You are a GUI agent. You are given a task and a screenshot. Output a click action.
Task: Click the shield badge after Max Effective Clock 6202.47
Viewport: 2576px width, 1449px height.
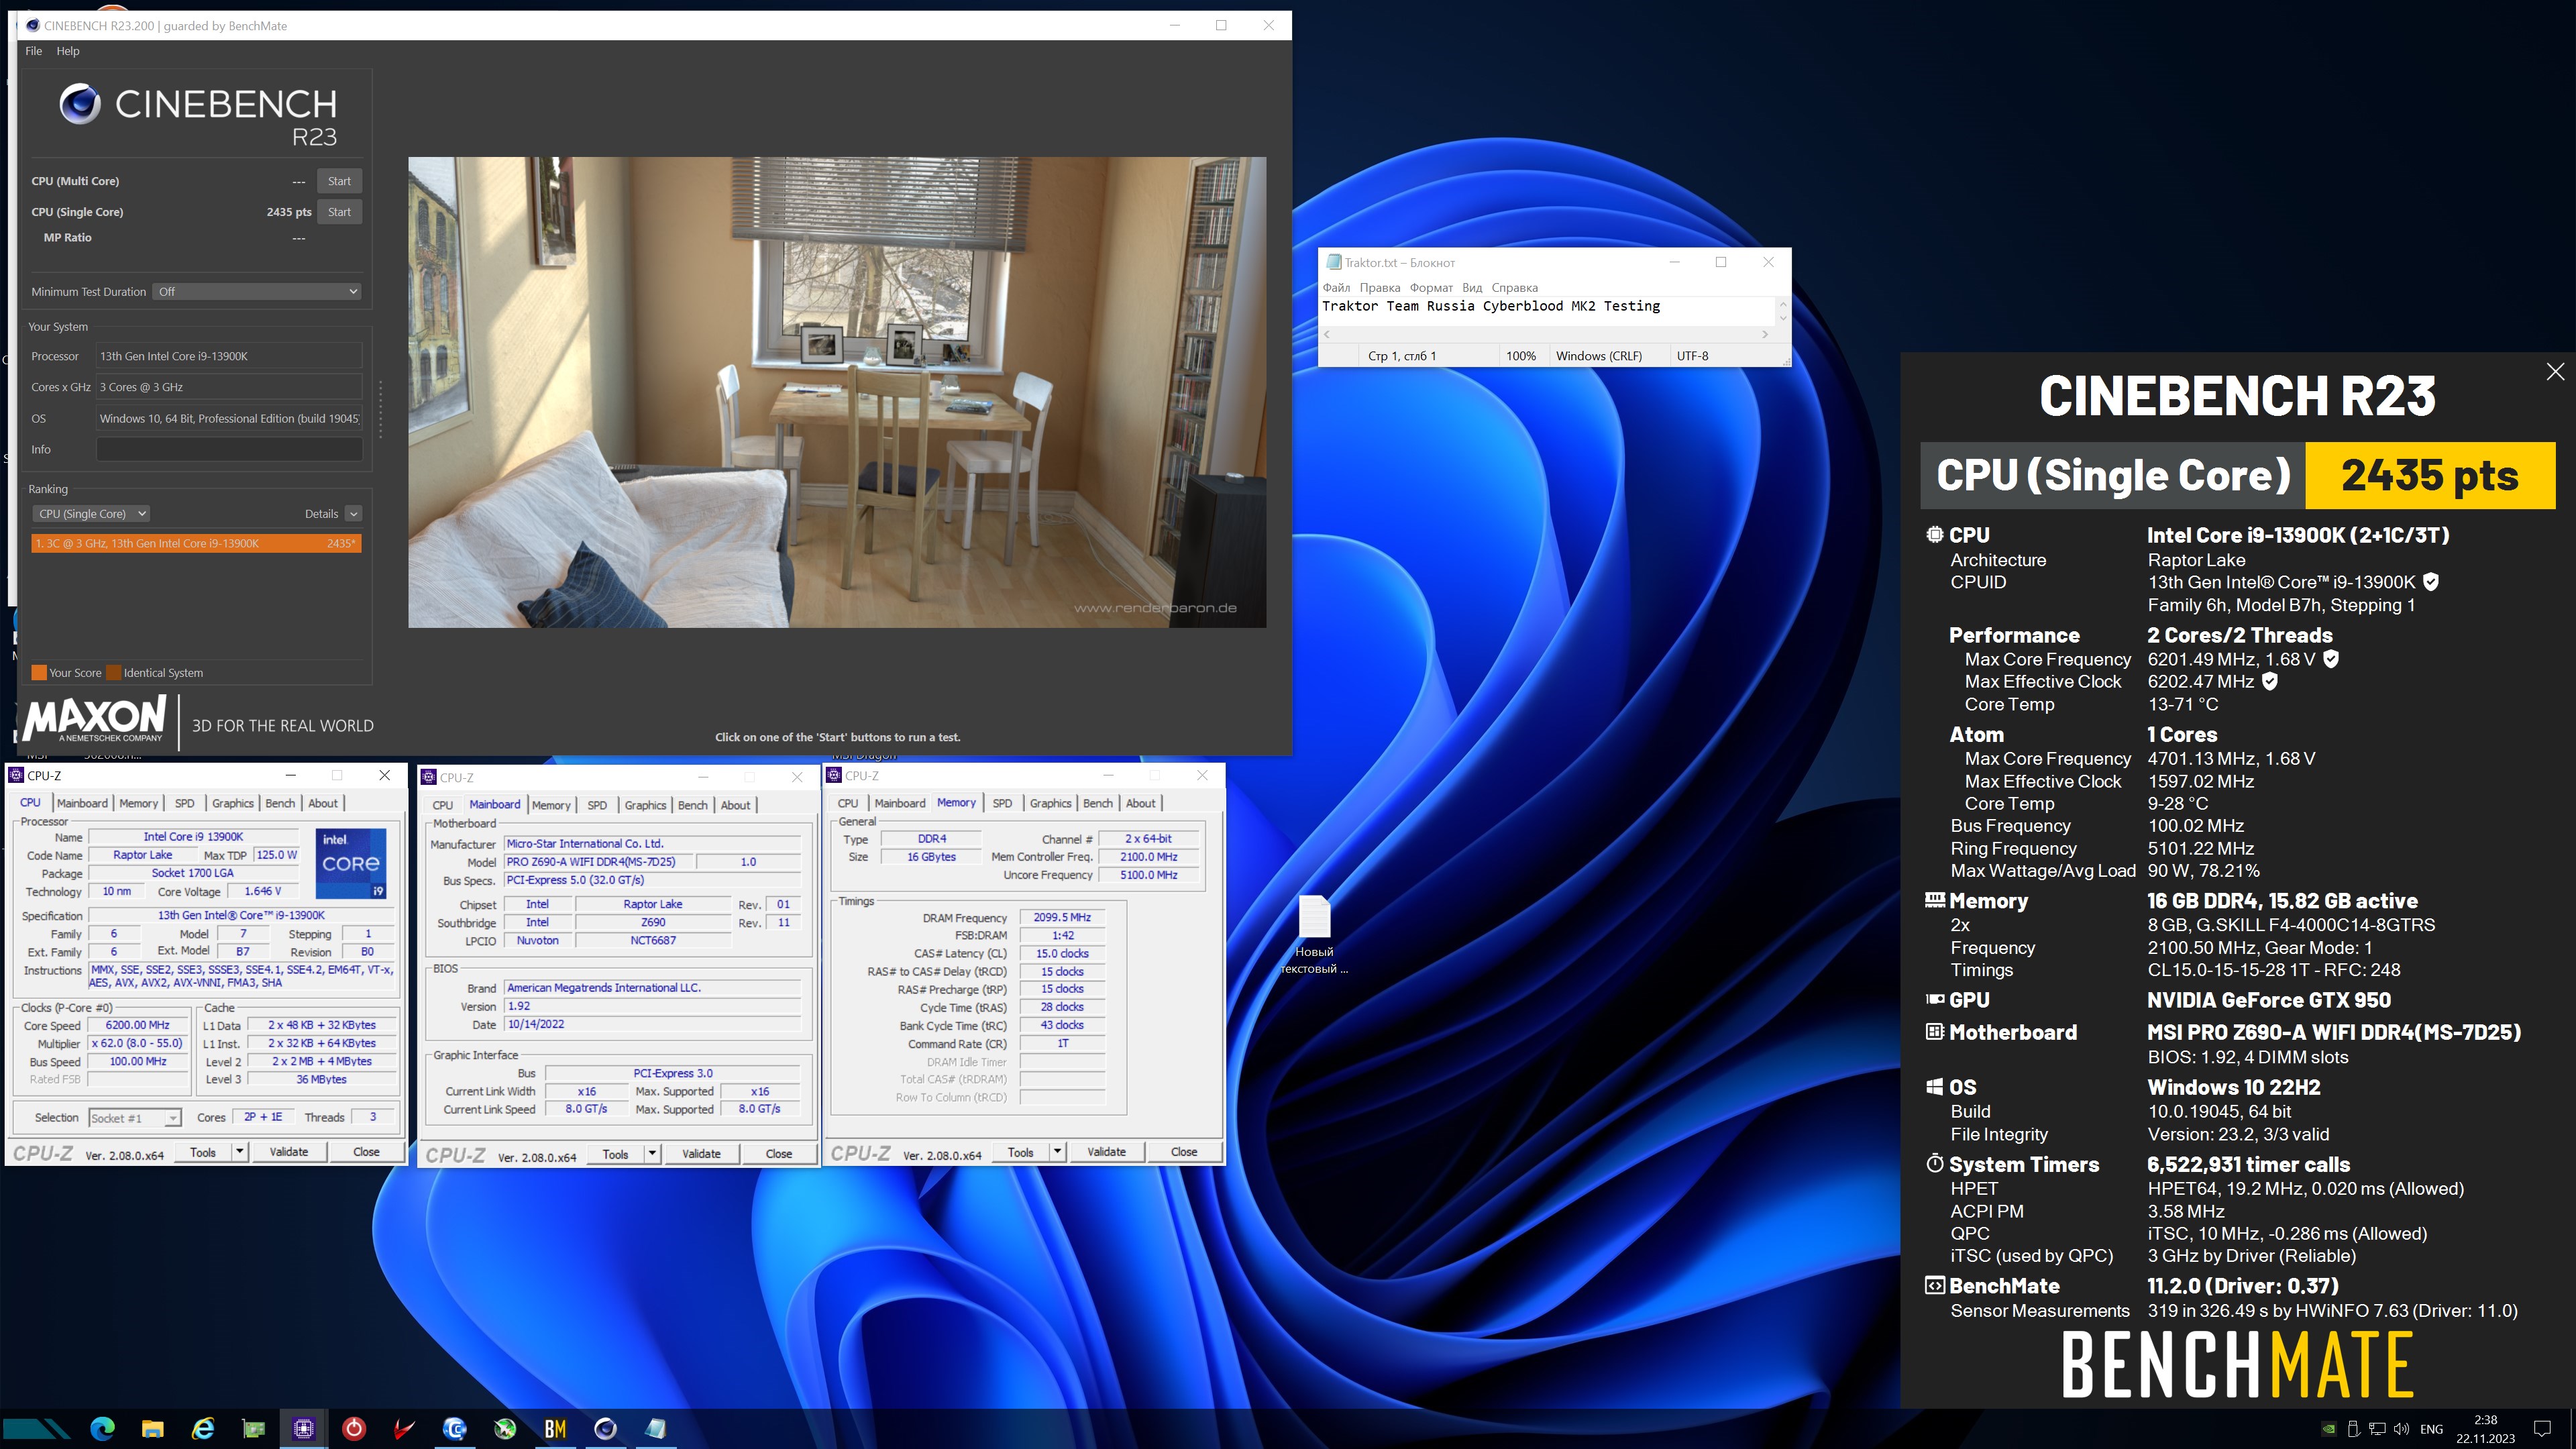(2270, 681)
